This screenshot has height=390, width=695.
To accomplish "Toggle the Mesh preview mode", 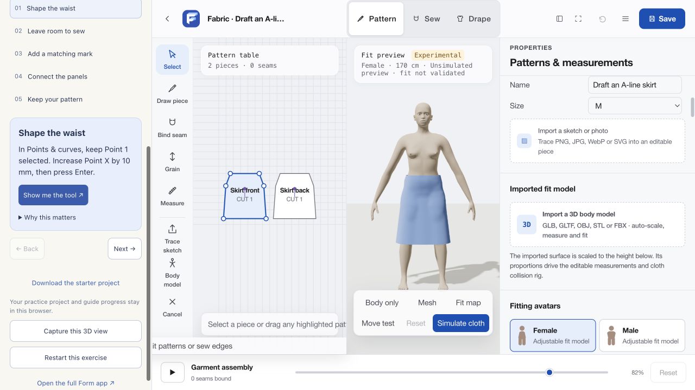I will tap(427, 303).
